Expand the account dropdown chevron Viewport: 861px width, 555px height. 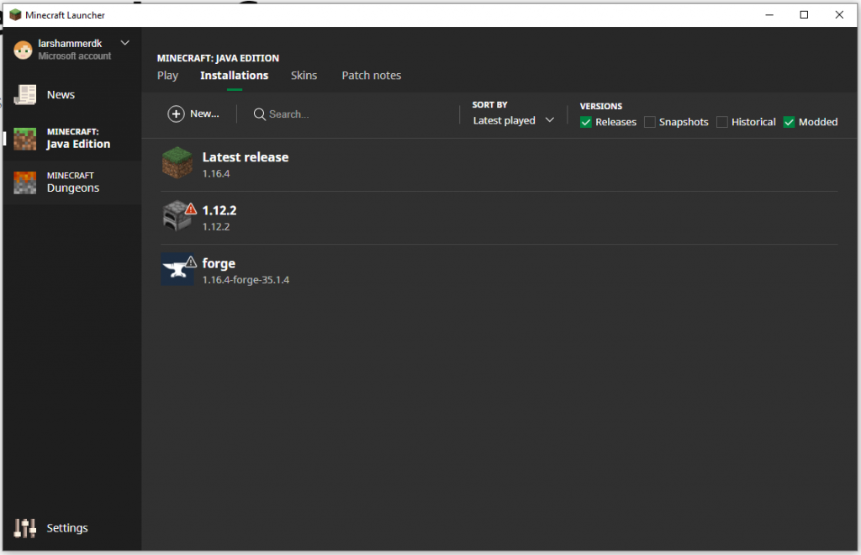(125, 43)
